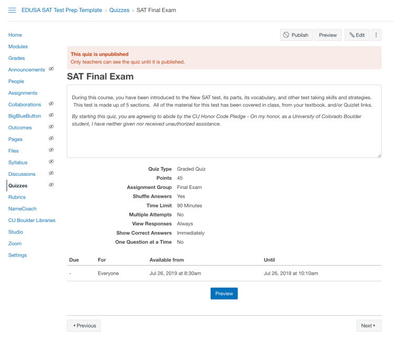Edit the quiz with the pencil button
This screenshot has width=394, height=337.
pos(356,35)
